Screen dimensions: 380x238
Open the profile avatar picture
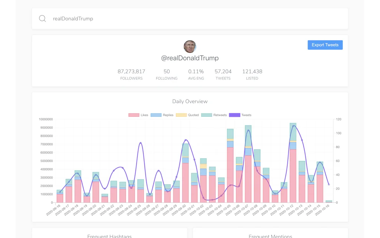tap(190, 46)
